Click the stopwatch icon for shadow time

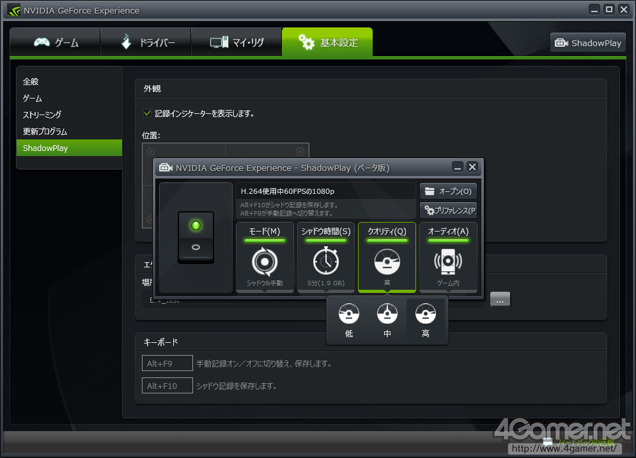tap(326, 261)
